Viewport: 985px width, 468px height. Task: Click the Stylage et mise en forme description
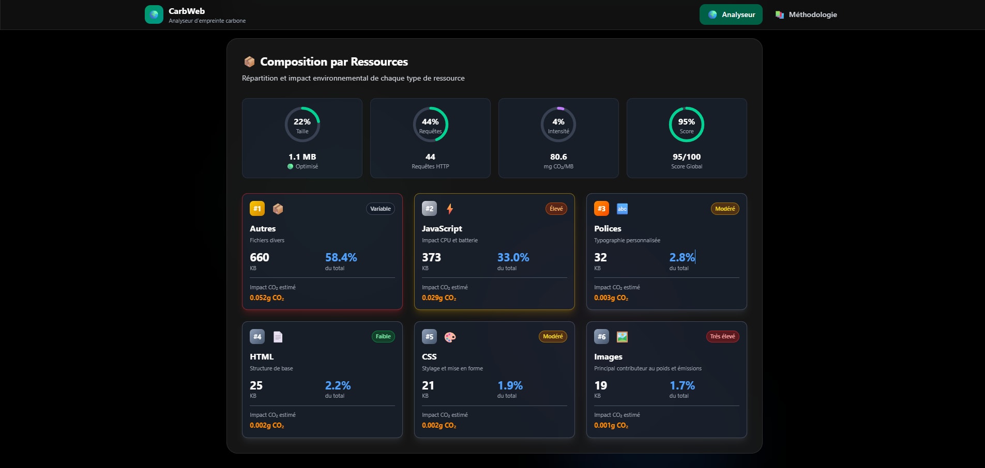click(452, 368)
